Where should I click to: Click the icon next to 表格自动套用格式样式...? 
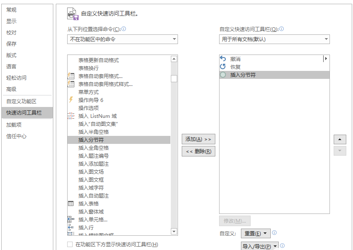[x=71, y=84]
